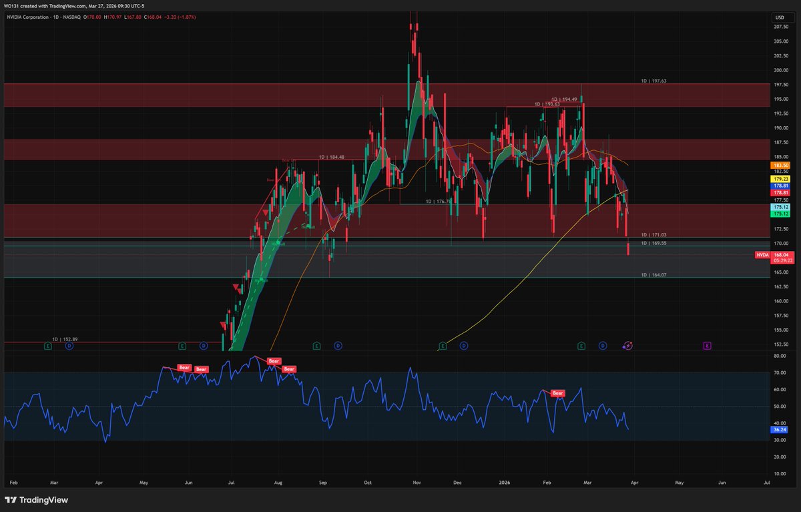
Task: Click the dividend D marker in early December 2025
Action: click(x=463, y=346)
